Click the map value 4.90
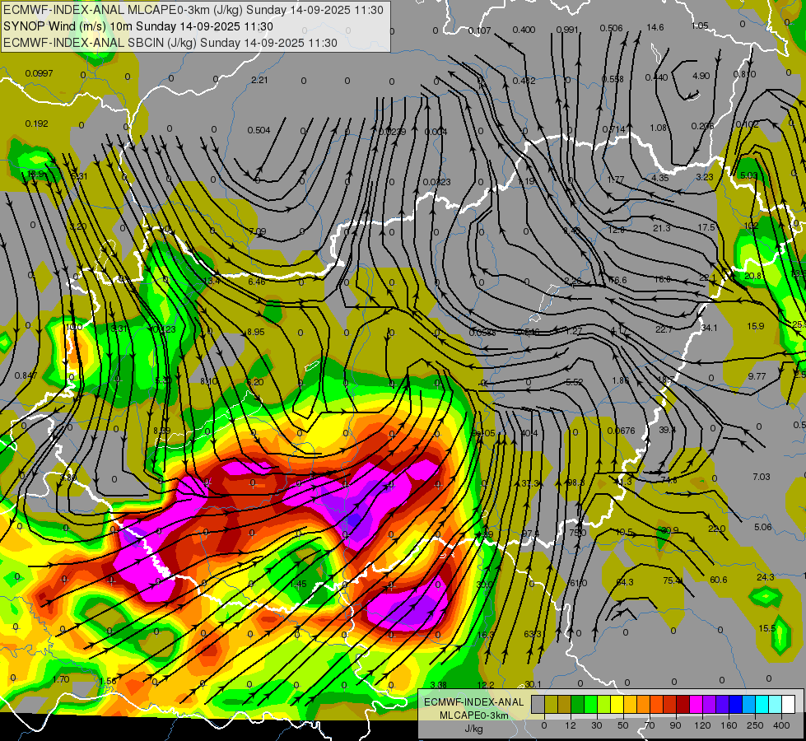 [x=701, y=76]
